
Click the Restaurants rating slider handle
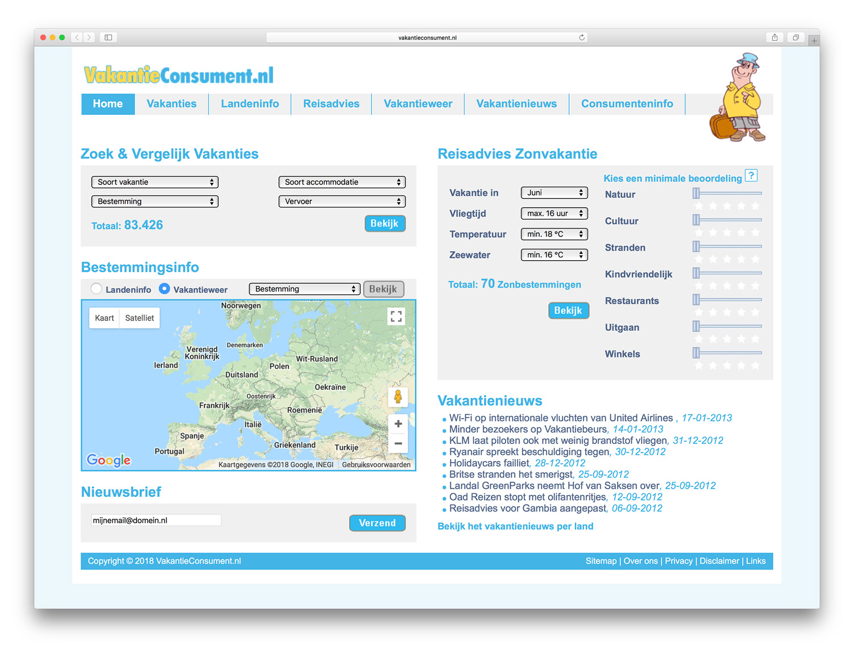click(x=696, y=300)
